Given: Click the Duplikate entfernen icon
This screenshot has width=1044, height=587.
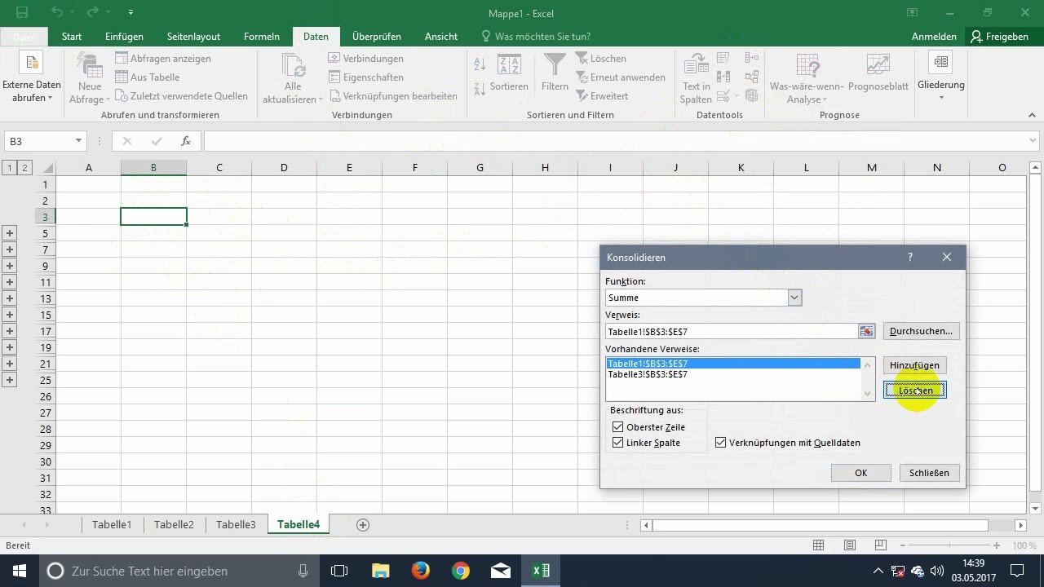Looking at the screenshot, I should point(723,77).
